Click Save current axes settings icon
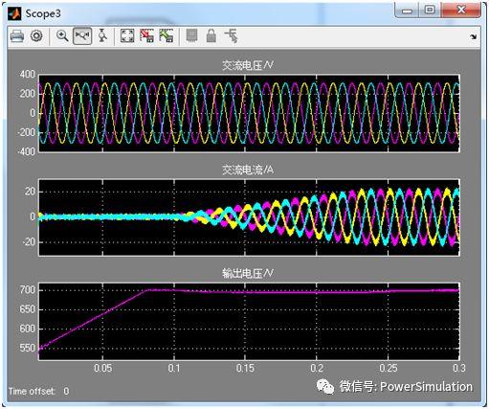The image size is (489, 409). point(147,35)
